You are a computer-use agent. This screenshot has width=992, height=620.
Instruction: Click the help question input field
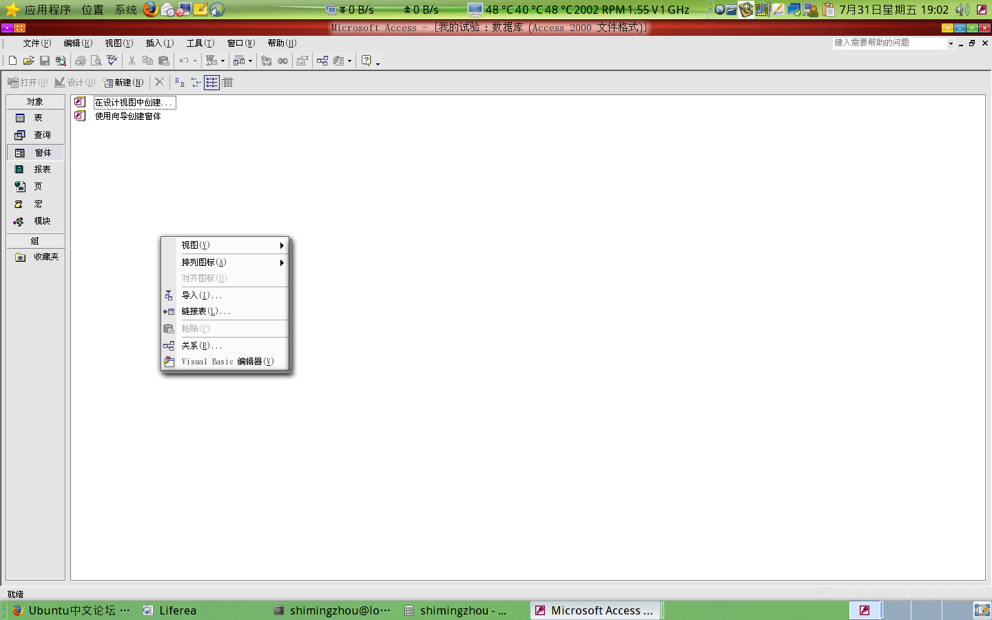889,43
